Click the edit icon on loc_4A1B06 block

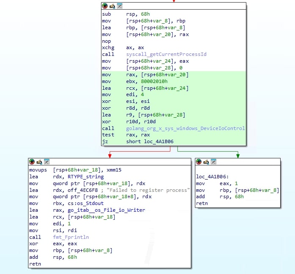206,162
